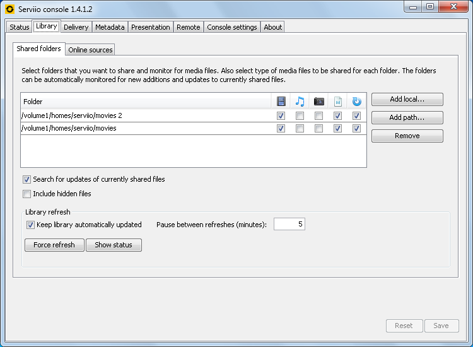Switch to the Status tab

[x=20, y=27]
